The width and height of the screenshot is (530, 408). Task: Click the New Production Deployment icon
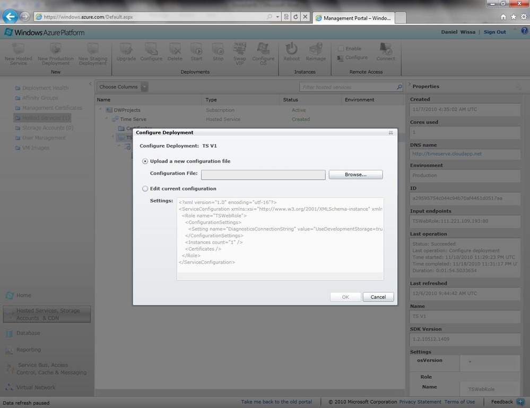[x=55, y=50]
